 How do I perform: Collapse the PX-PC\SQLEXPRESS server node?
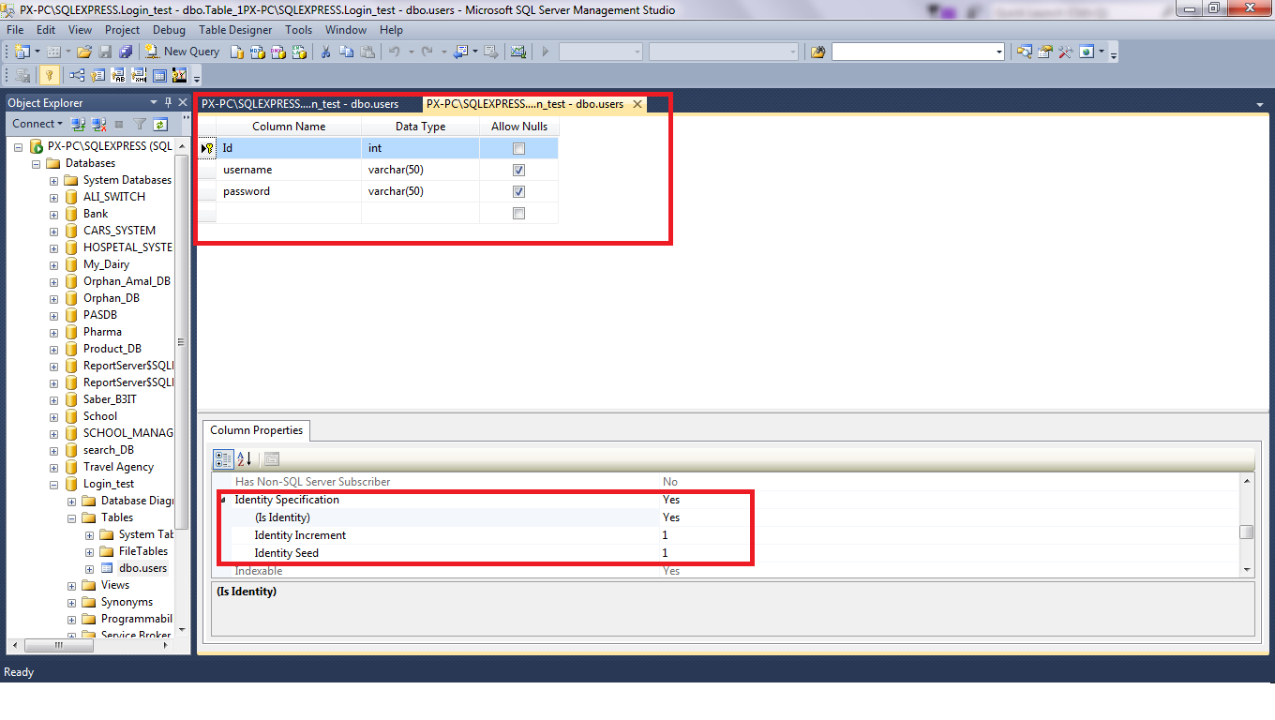point(18,146)
